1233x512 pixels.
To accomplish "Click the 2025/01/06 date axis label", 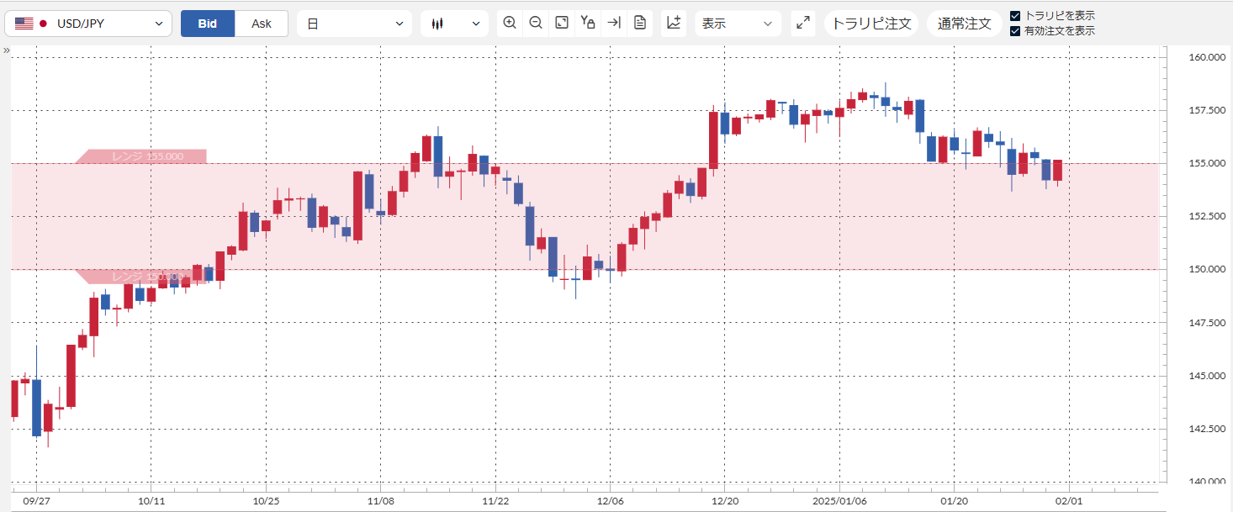I will point(839,500).
